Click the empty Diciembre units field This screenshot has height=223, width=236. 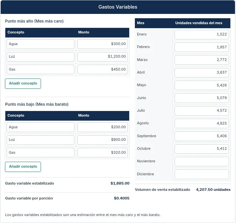202,174
